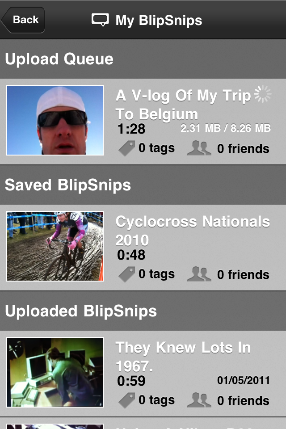Tap the tag icon on Belgium V-log

pos(126,148)
